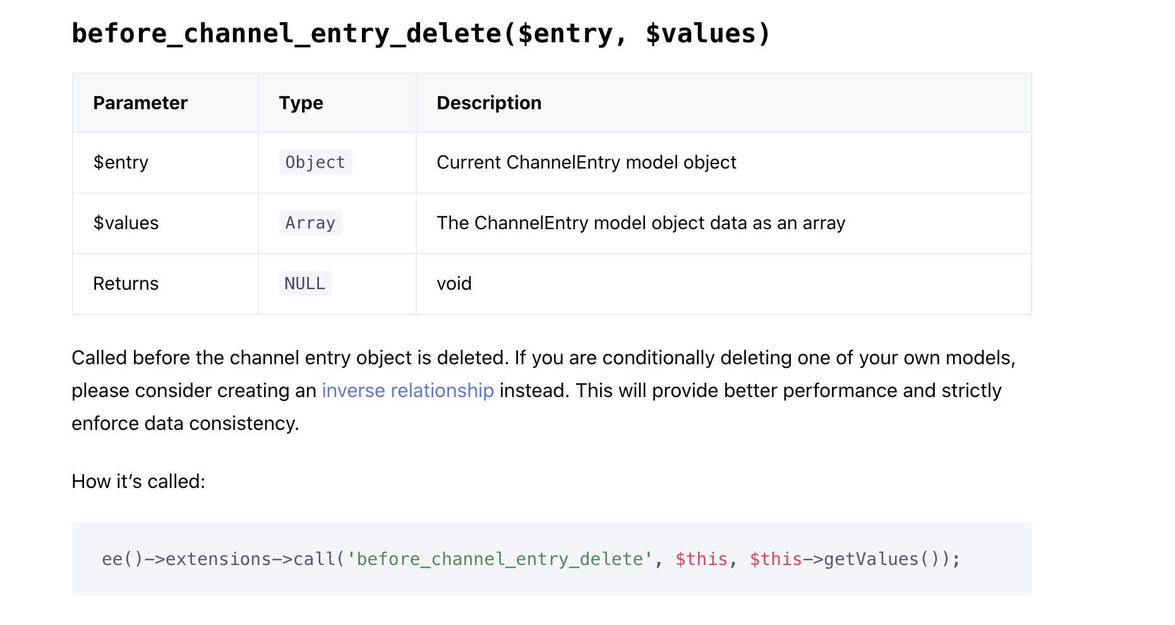Click the 'before_channel_entry_delete' string in code
This screenshot has height=625, width=1175.
499,558
